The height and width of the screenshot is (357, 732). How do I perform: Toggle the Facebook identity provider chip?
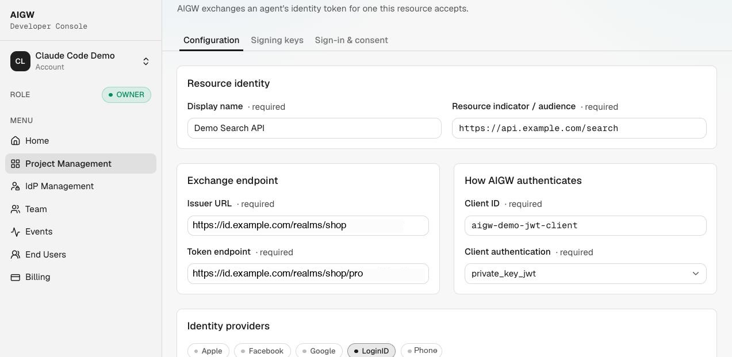[x=262, y=351]
